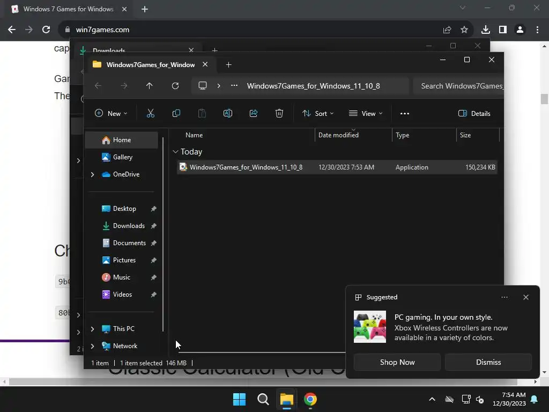Click the Shop Now button
Screen dimensions: 549x412
397,362
